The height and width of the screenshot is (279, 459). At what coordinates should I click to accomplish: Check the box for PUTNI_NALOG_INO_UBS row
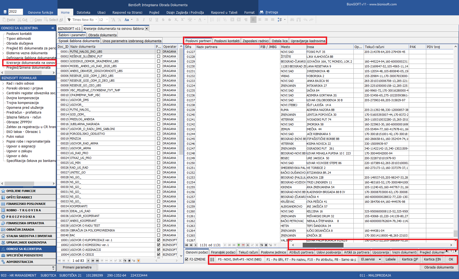tap(158, 52)
